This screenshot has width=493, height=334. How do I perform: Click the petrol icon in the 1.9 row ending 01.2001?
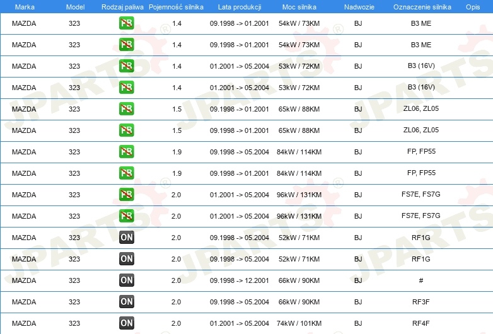tap(127, 173)
